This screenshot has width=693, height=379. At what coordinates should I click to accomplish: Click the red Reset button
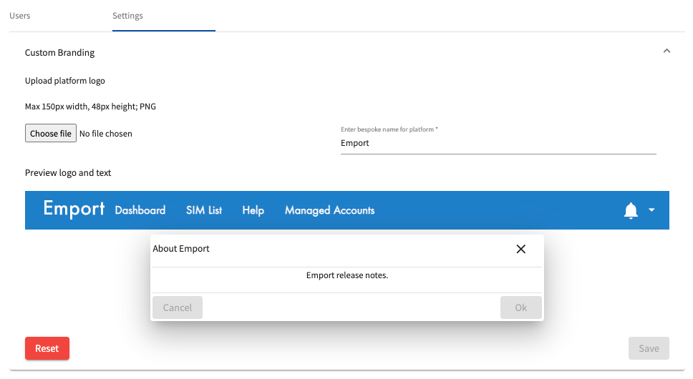click(47, 348)
